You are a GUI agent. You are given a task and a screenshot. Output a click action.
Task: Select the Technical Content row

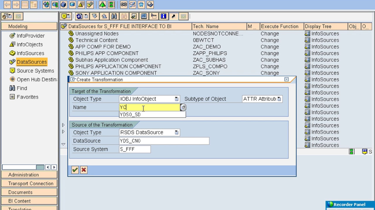click(x=96, y=40)
